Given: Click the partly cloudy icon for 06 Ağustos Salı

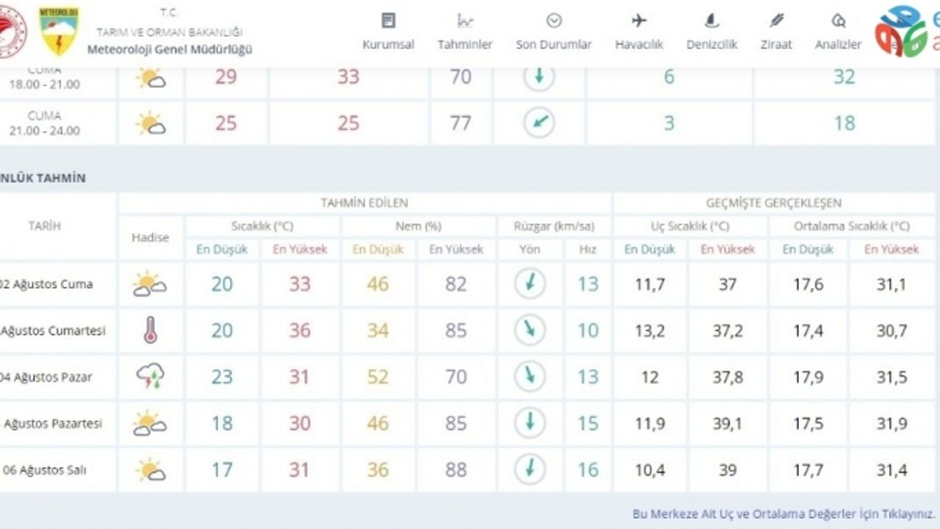Looking at the screenshot, I should (x=151, y=469).
